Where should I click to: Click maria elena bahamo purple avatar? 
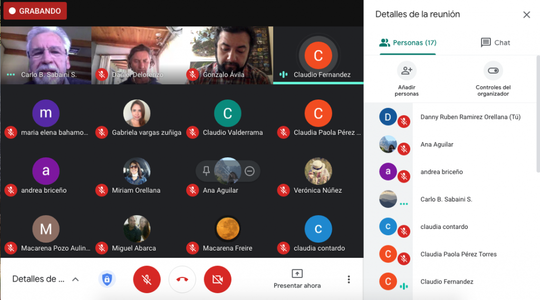click(x=46, y=113)
